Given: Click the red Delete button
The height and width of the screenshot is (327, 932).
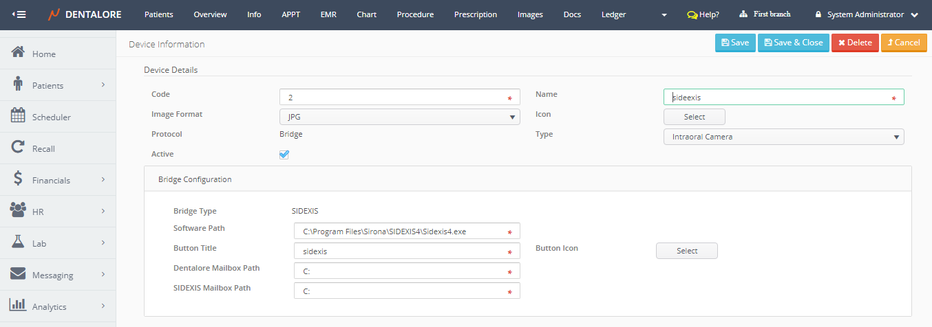Looking at the screenshot, I should (x=855, y=43).
